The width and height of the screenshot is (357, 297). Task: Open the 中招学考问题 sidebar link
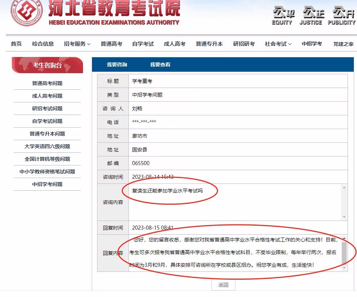[47, 184]
